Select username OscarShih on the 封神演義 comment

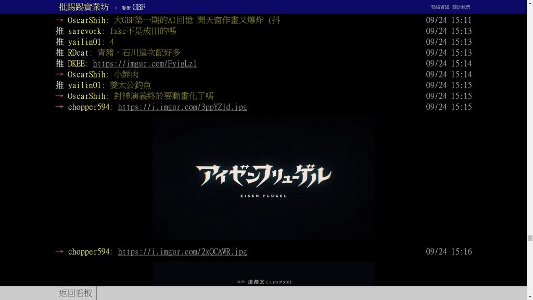(x=86, y=96)
